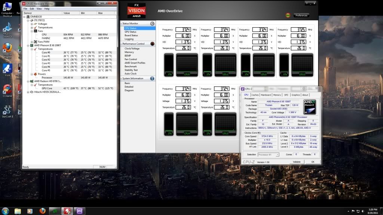Click the Windows Start orb
Image resolution: width=383 pixels, height=215 pixels.
click(5, 211)
